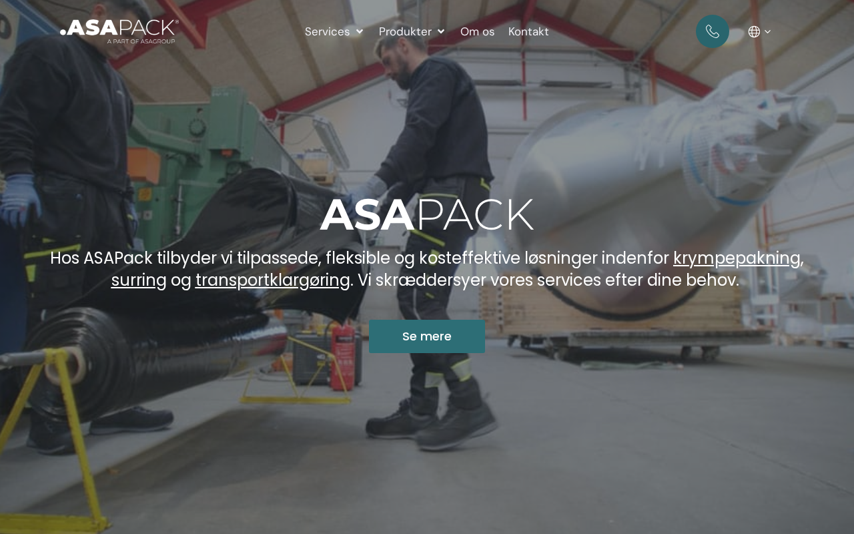Open the small arrow beside the globe

768,31
